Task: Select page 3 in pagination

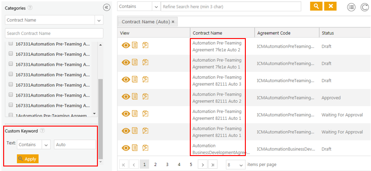Action: point(167,165)
